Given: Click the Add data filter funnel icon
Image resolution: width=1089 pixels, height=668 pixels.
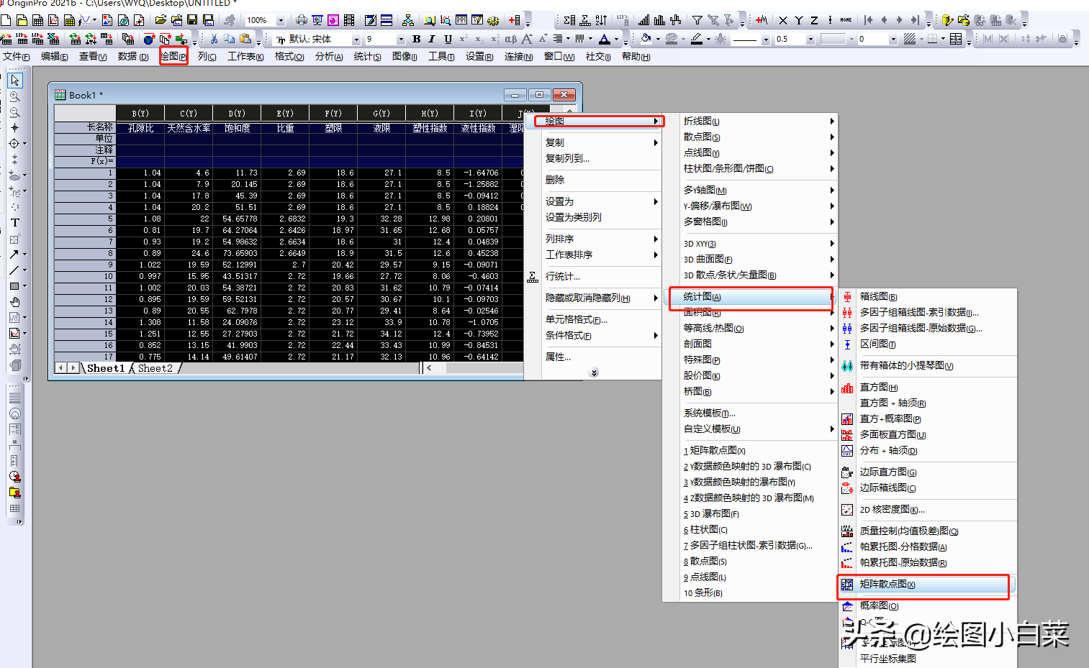Looking at the screenshot, I should pos(697,20).
